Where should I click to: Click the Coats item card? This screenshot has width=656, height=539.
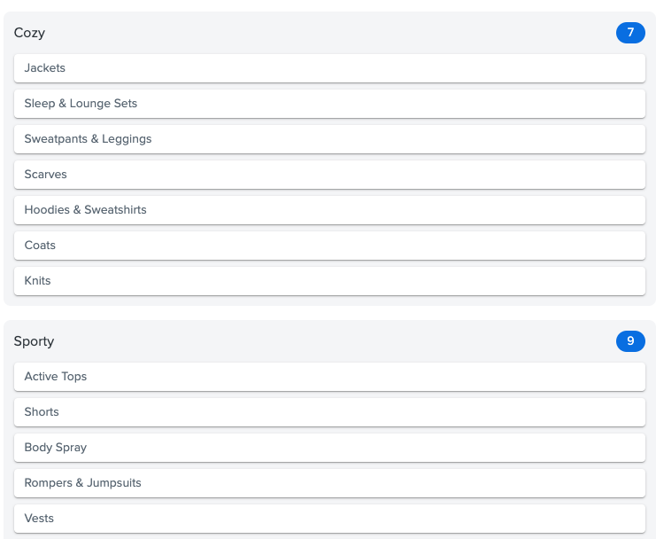[x=329, y=246]
